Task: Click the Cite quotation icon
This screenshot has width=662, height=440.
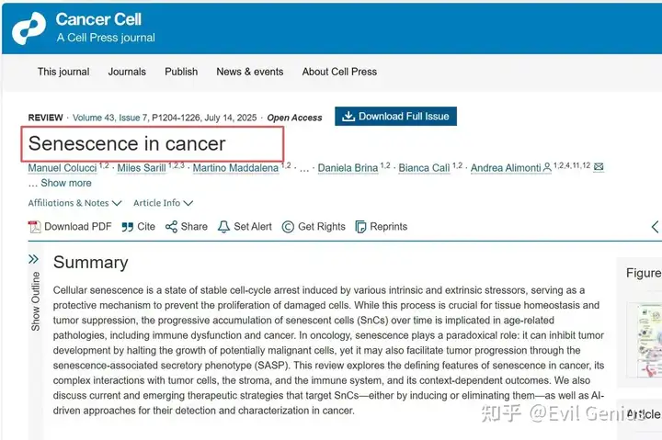Action: [x=128, y=227]
